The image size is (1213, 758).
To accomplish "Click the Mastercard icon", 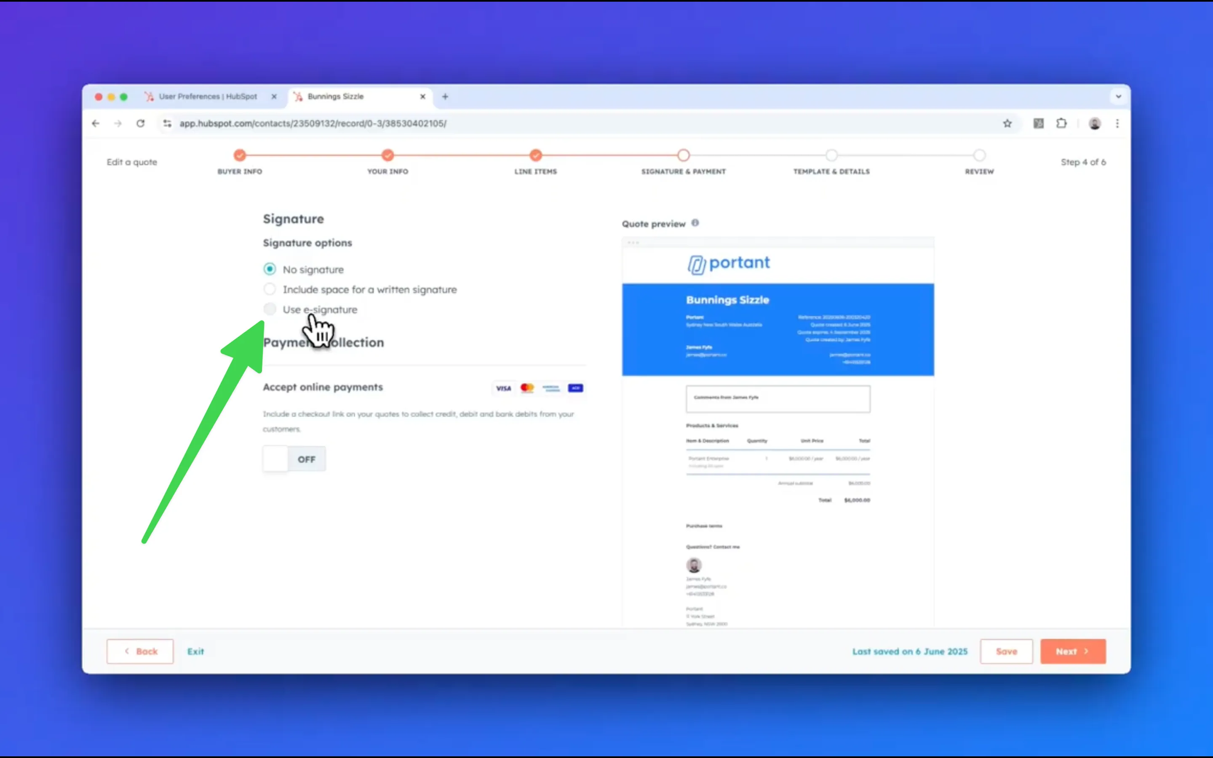I will (527, 388).
